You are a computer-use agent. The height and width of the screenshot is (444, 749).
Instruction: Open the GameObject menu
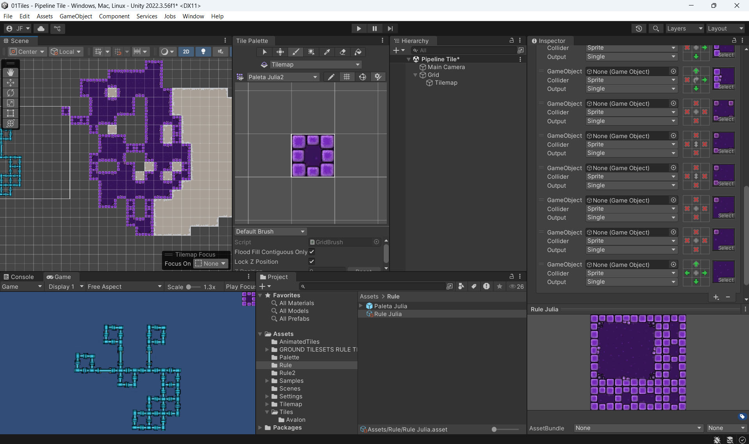point(76,16)
